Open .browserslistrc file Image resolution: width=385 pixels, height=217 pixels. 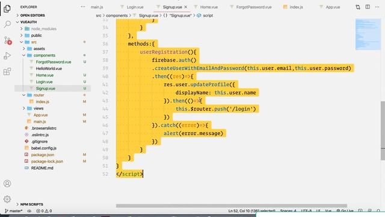(44, 128)
